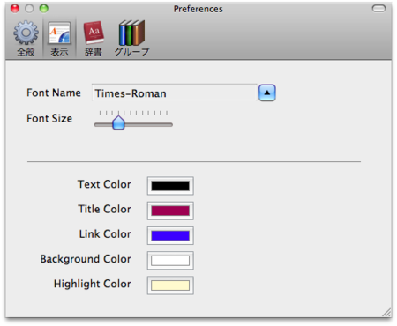The height and width of the screenshot is (326, 397).
Task: Open the crimson Title Color swatch
Action: tap(170, 211)
